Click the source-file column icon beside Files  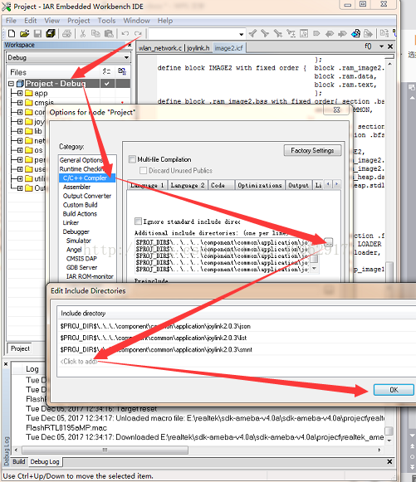(x=106, y=71)
